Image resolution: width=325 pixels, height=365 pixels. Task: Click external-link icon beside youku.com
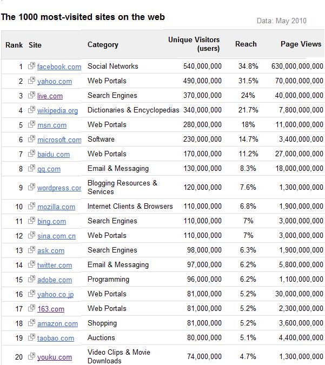point(31,356)
